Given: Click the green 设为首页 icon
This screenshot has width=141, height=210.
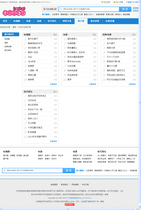Looking at the screenshot, I should pos(102,2).
